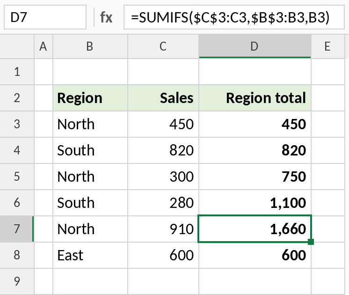The height and width of the screenshot is (295, 349).
Task: Select empty cell C1
Action: [163, 72]
